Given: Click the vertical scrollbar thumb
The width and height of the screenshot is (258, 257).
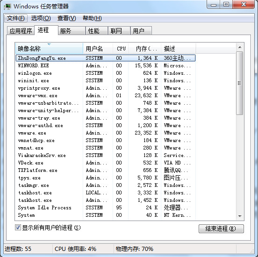Looking at the screenshot, I should (240, 83).
